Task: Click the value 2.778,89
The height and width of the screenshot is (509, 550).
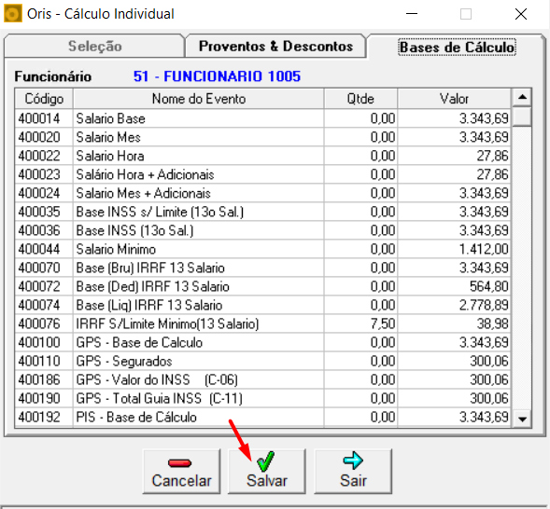Action: pyautogui.click(x=484, y=305)
